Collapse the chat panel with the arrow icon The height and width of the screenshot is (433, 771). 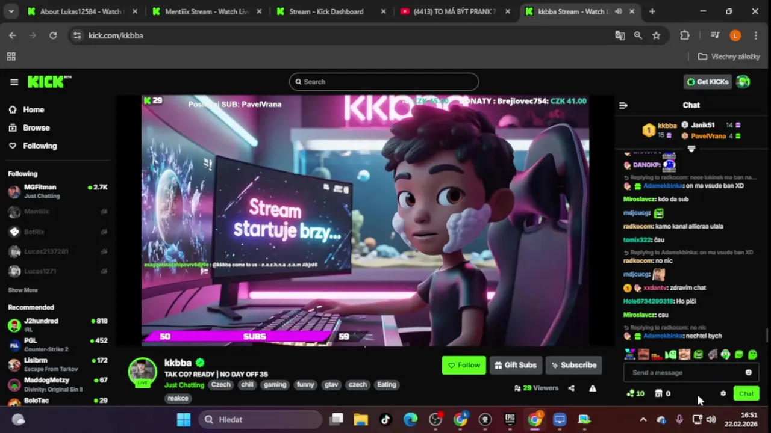click(x=623, y=105)
